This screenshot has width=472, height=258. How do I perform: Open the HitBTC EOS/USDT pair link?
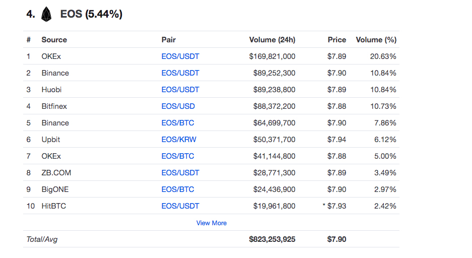tap(180, 206)
